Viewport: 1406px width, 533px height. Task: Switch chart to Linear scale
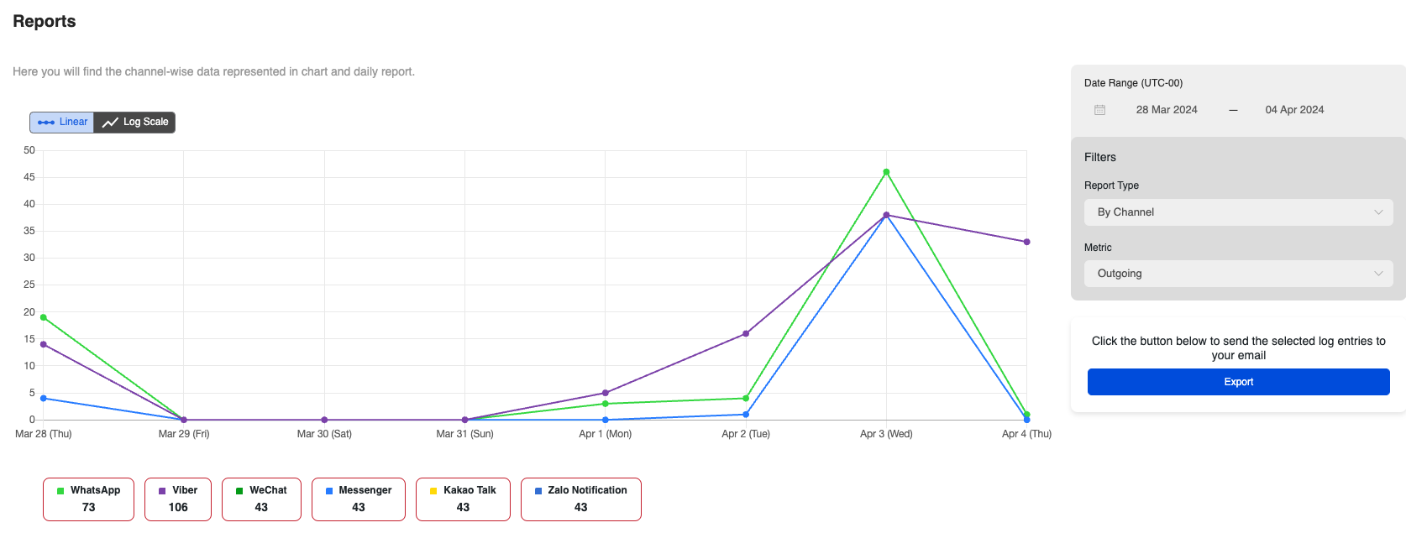click(x=62, y=123)
